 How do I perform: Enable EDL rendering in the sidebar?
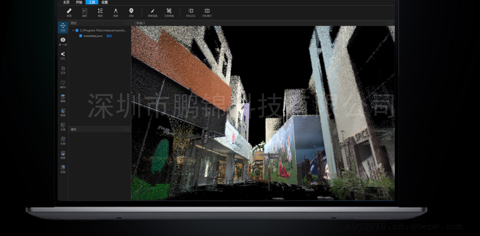point(63,55)
